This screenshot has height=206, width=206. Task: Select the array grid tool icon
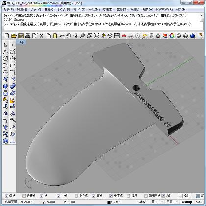pos(6,134)
